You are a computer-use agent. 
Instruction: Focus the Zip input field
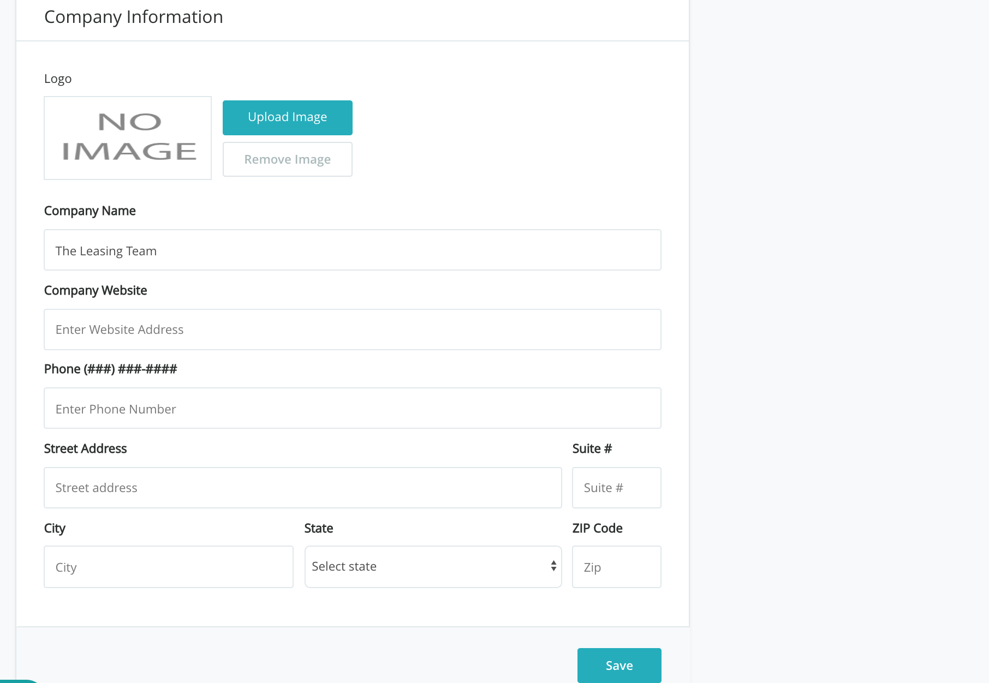pos(616,567)
